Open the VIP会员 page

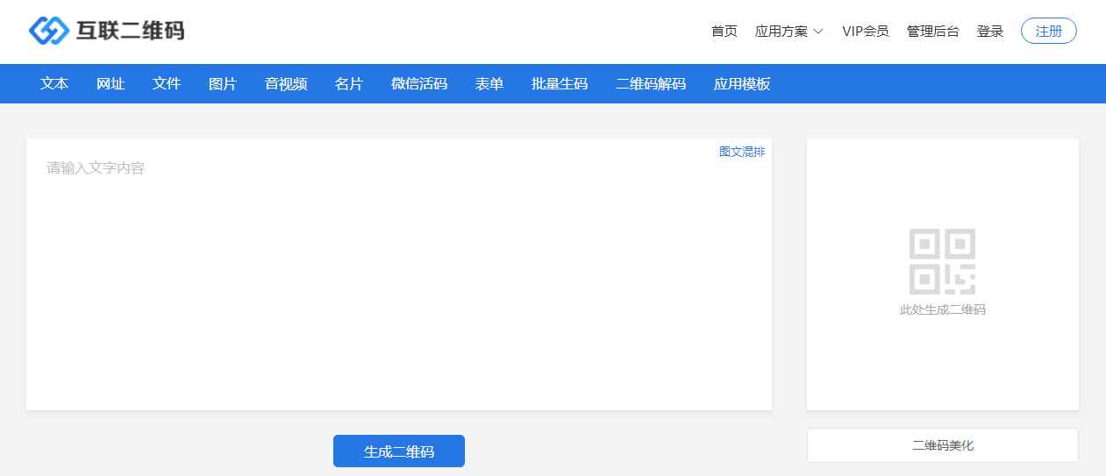point(865,32)
